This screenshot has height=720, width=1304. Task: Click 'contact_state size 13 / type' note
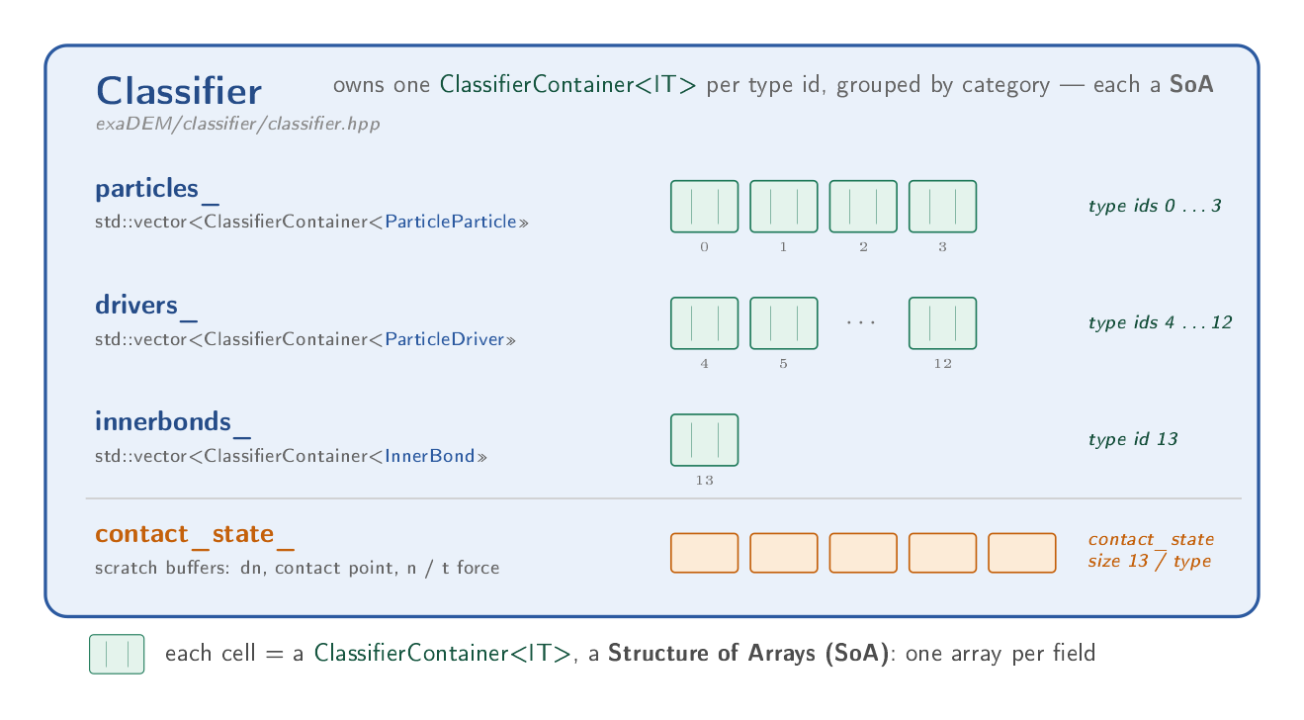(x=1151, y=551)
